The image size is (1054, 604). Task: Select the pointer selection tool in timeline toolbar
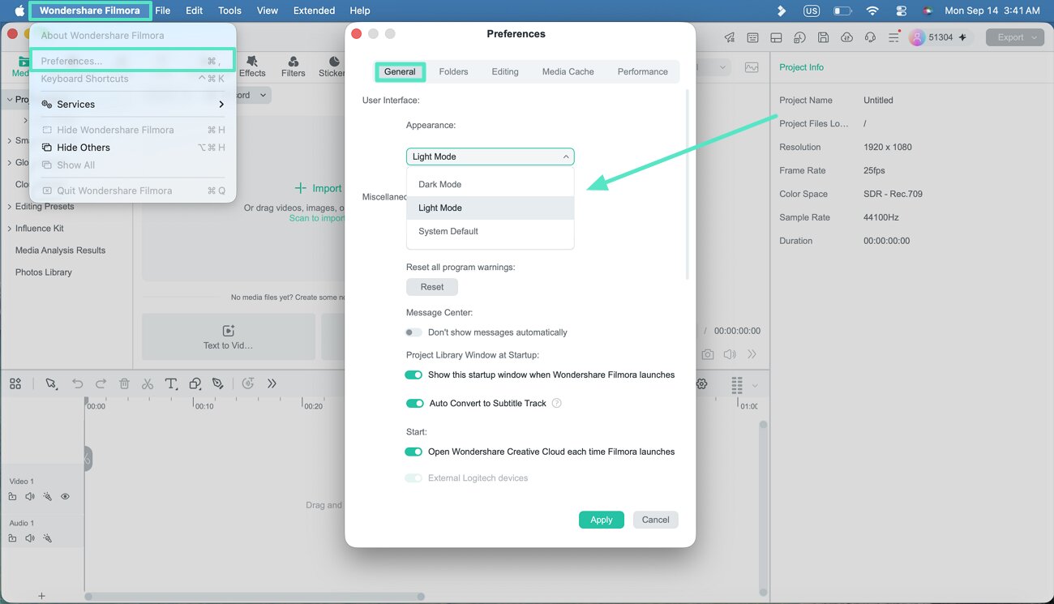coord(51,383)
